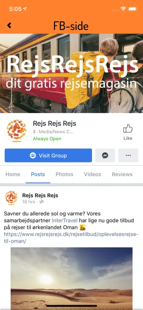Click the Visit Group button
The height and width of the screenshot is (310, 143).
coord(48,155)
